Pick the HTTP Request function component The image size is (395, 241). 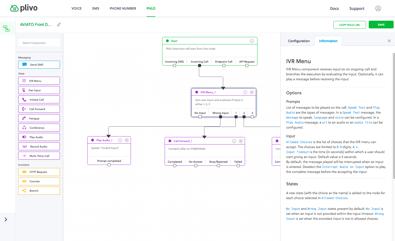39,172
